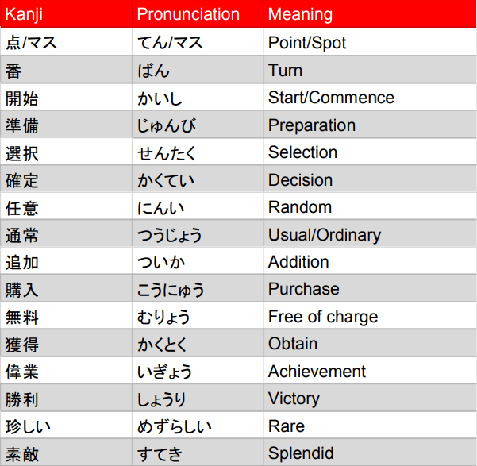Viewport: 477px width, 466px height.
Task: Click the 'Splendid' meaning cell
Action: pos(301,454)
